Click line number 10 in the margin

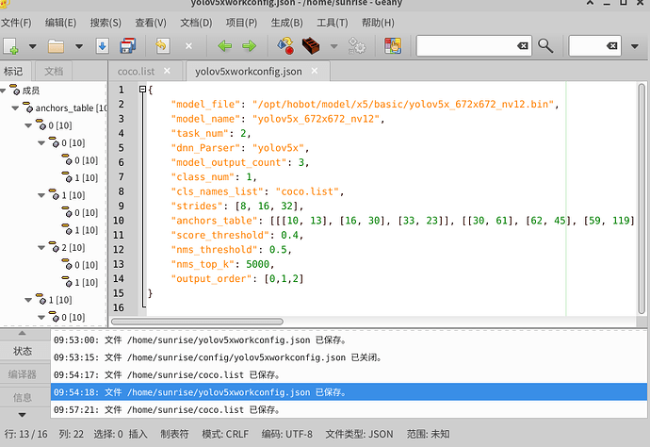point(119,221)
